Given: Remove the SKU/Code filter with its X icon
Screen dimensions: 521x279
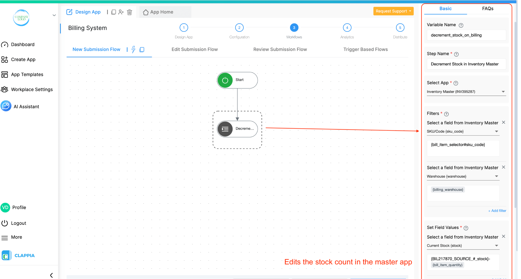Looking at the screenshot, I should click(x=503, y=122).
